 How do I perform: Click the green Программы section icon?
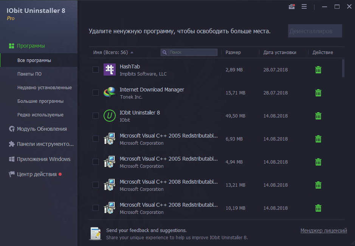12,46
